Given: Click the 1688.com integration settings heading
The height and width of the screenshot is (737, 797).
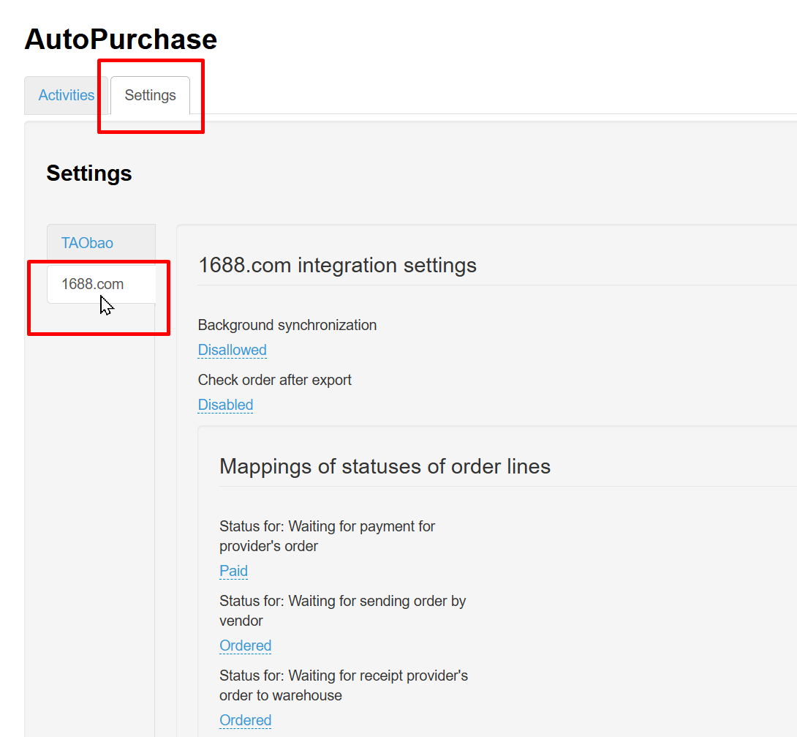Looking at the screenshot, I should 337,265.
